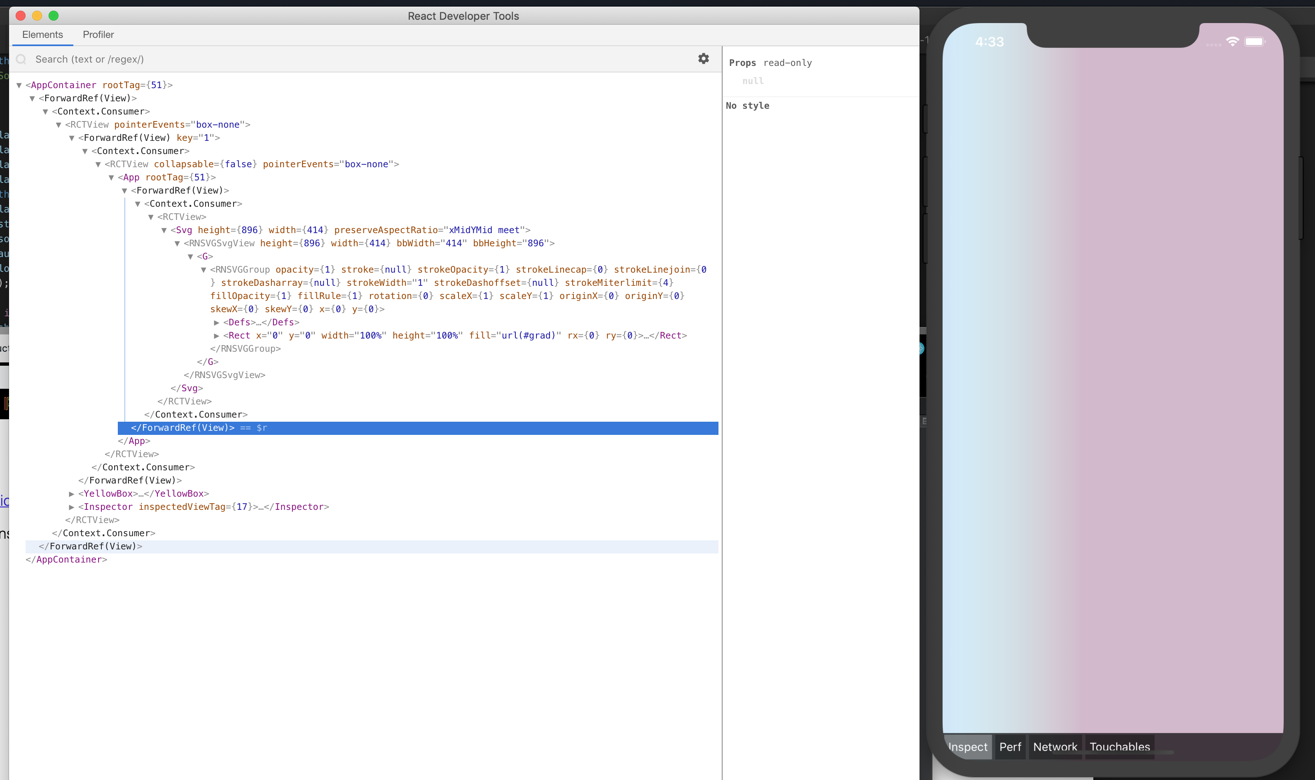The image size is (1315, 780).
Task: Collapse the AppContainer node
Action: pyautogui.click(x=19, y=84)
